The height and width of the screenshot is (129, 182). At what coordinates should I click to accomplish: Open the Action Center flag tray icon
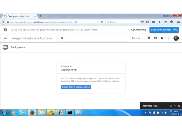click(150, 113)
